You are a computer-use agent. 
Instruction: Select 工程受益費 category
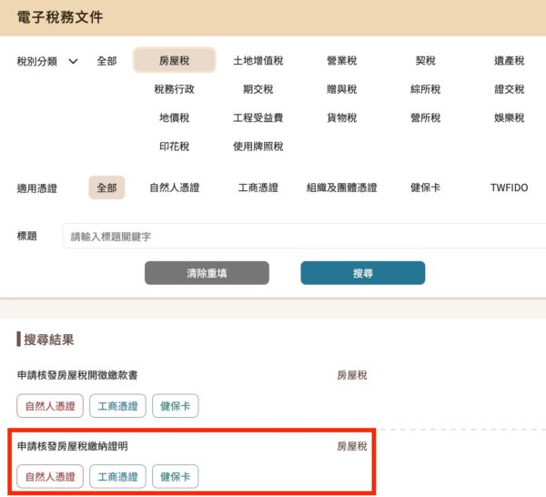click(258, 117)
